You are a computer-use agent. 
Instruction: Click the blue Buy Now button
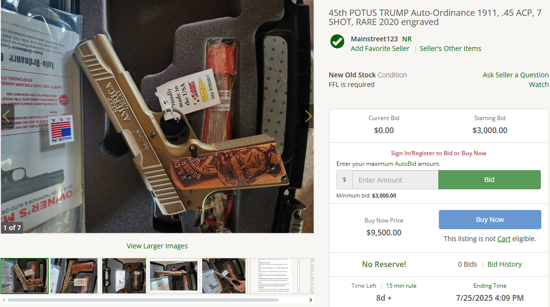[490, 220]
